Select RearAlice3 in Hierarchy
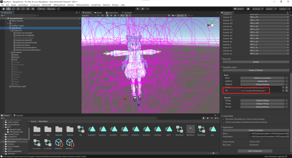Screen dimensions: 292x158 point(16,28)
